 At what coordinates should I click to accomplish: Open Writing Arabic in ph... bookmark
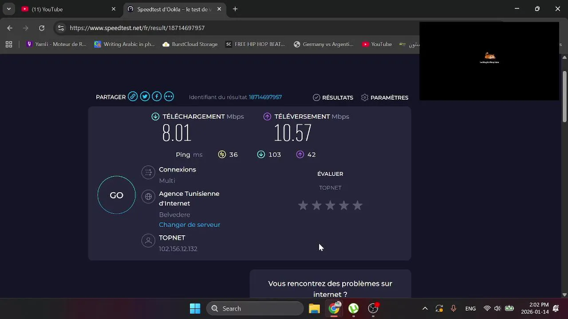click(125, 44)
